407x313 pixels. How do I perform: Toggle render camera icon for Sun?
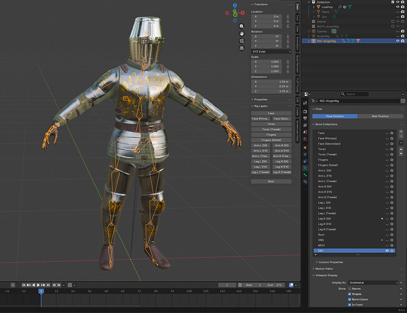point(403,17)
